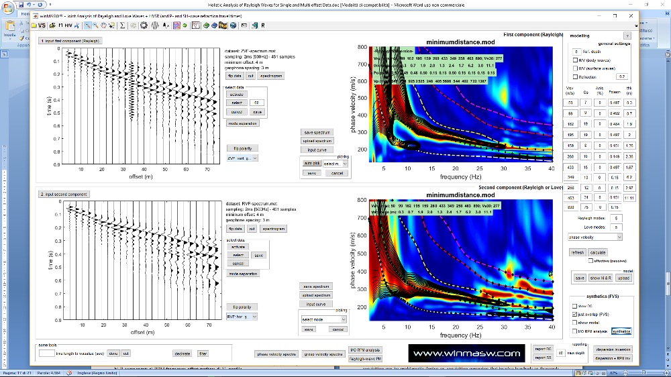Click the VS toolbar icon

click(42, 25)
